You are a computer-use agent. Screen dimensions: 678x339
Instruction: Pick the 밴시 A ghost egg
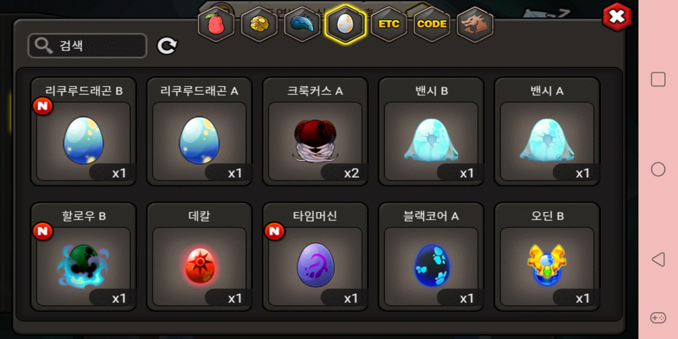(547, 131)
